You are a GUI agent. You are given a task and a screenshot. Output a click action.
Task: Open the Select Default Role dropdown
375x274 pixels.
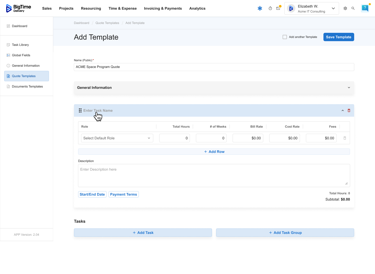117,138
